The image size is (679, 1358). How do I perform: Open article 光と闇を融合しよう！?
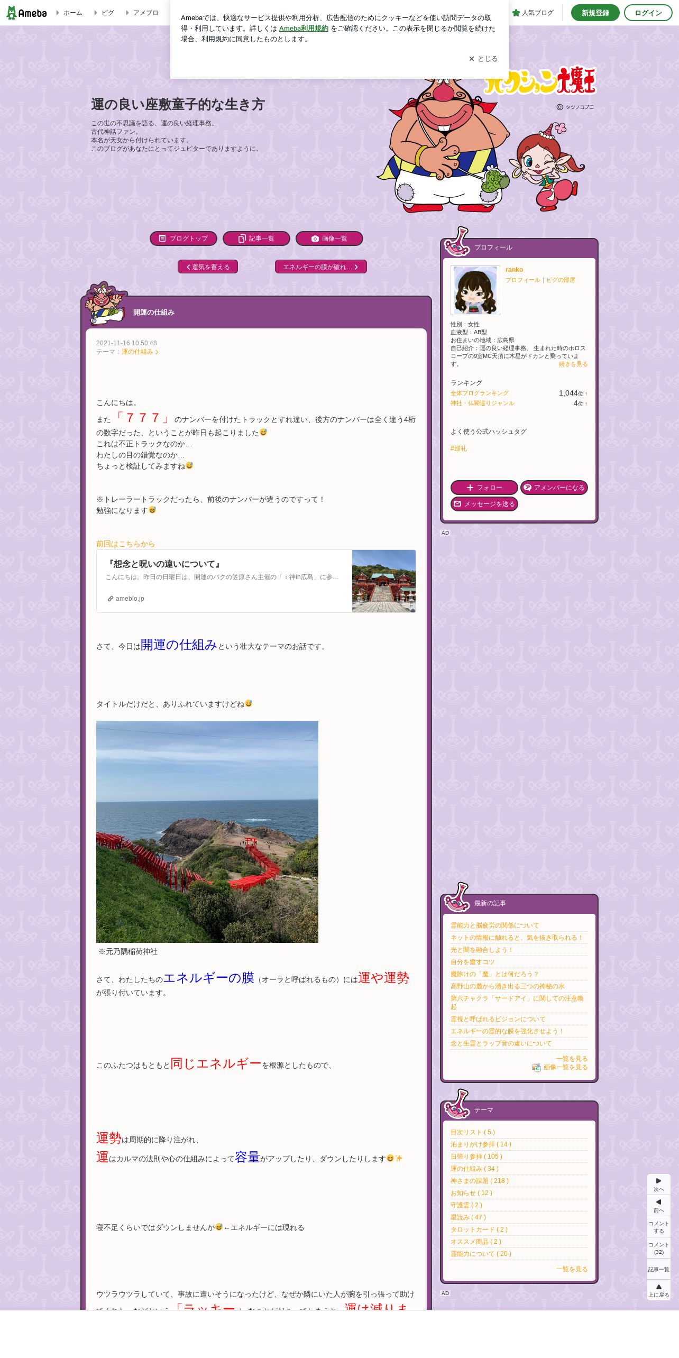(482, 950)
